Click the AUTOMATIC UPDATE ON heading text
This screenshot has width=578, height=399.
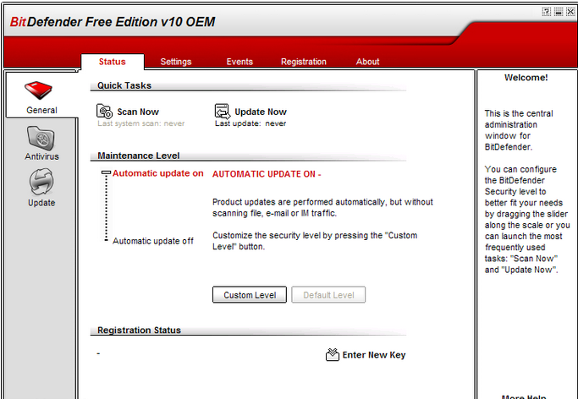point(267,174)
